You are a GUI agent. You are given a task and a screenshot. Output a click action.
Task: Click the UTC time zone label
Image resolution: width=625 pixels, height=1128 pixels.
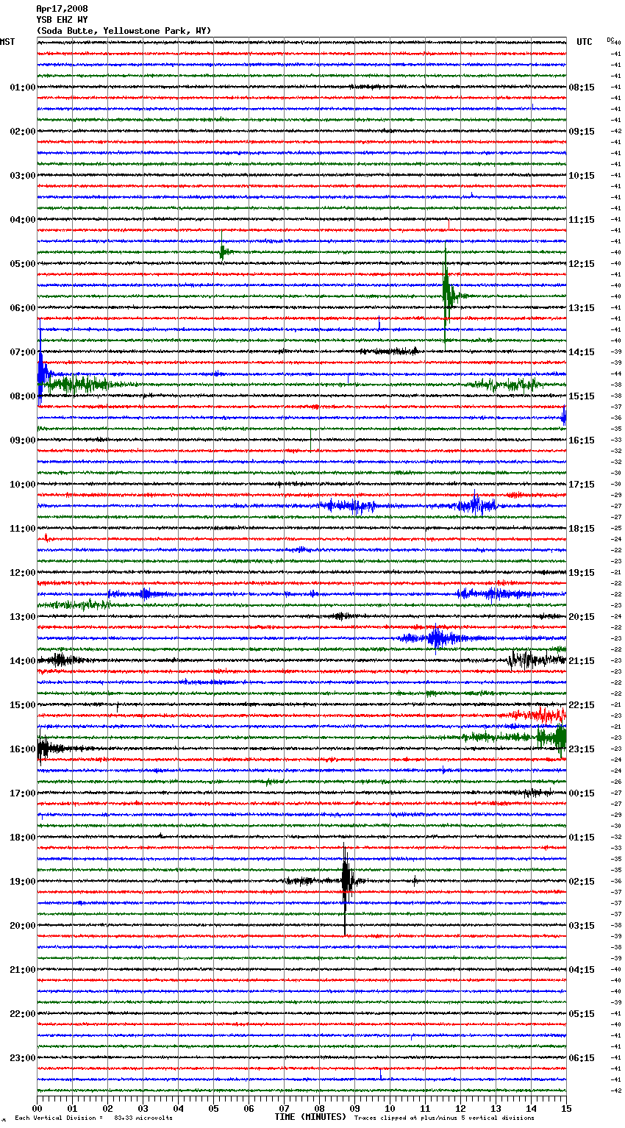click(x=585, y=42)
